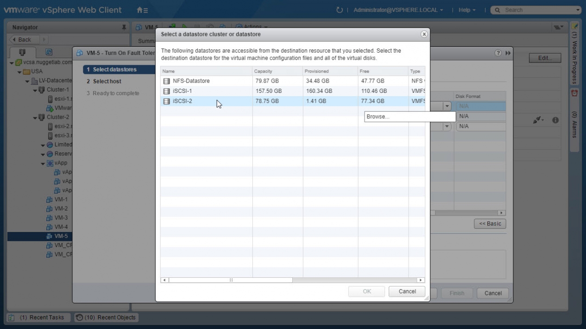Open Work in Progress side panel

(574, 55)
